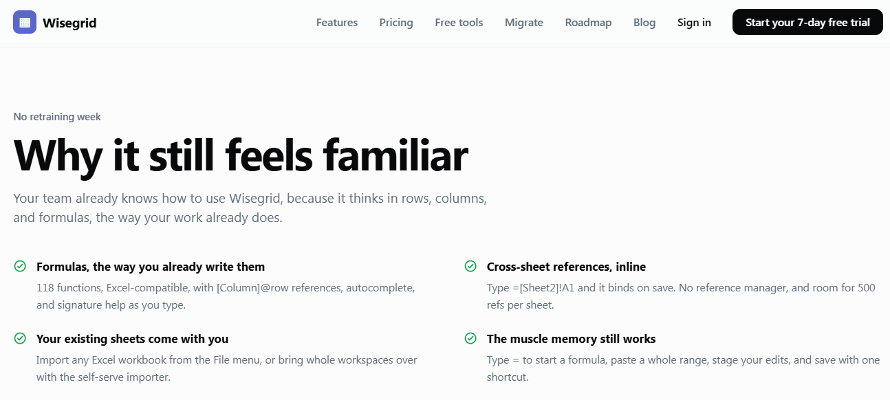Go to the Pricing page
The image size is (890, 400).
coord(396,23)
